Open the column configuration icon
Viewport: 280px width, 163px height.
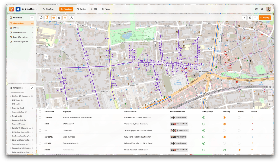(250, 18)
